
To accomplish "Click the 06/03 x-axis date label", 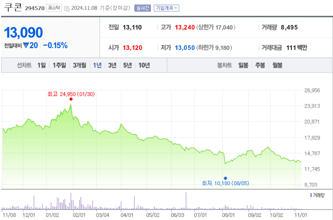I will (177, 215).
